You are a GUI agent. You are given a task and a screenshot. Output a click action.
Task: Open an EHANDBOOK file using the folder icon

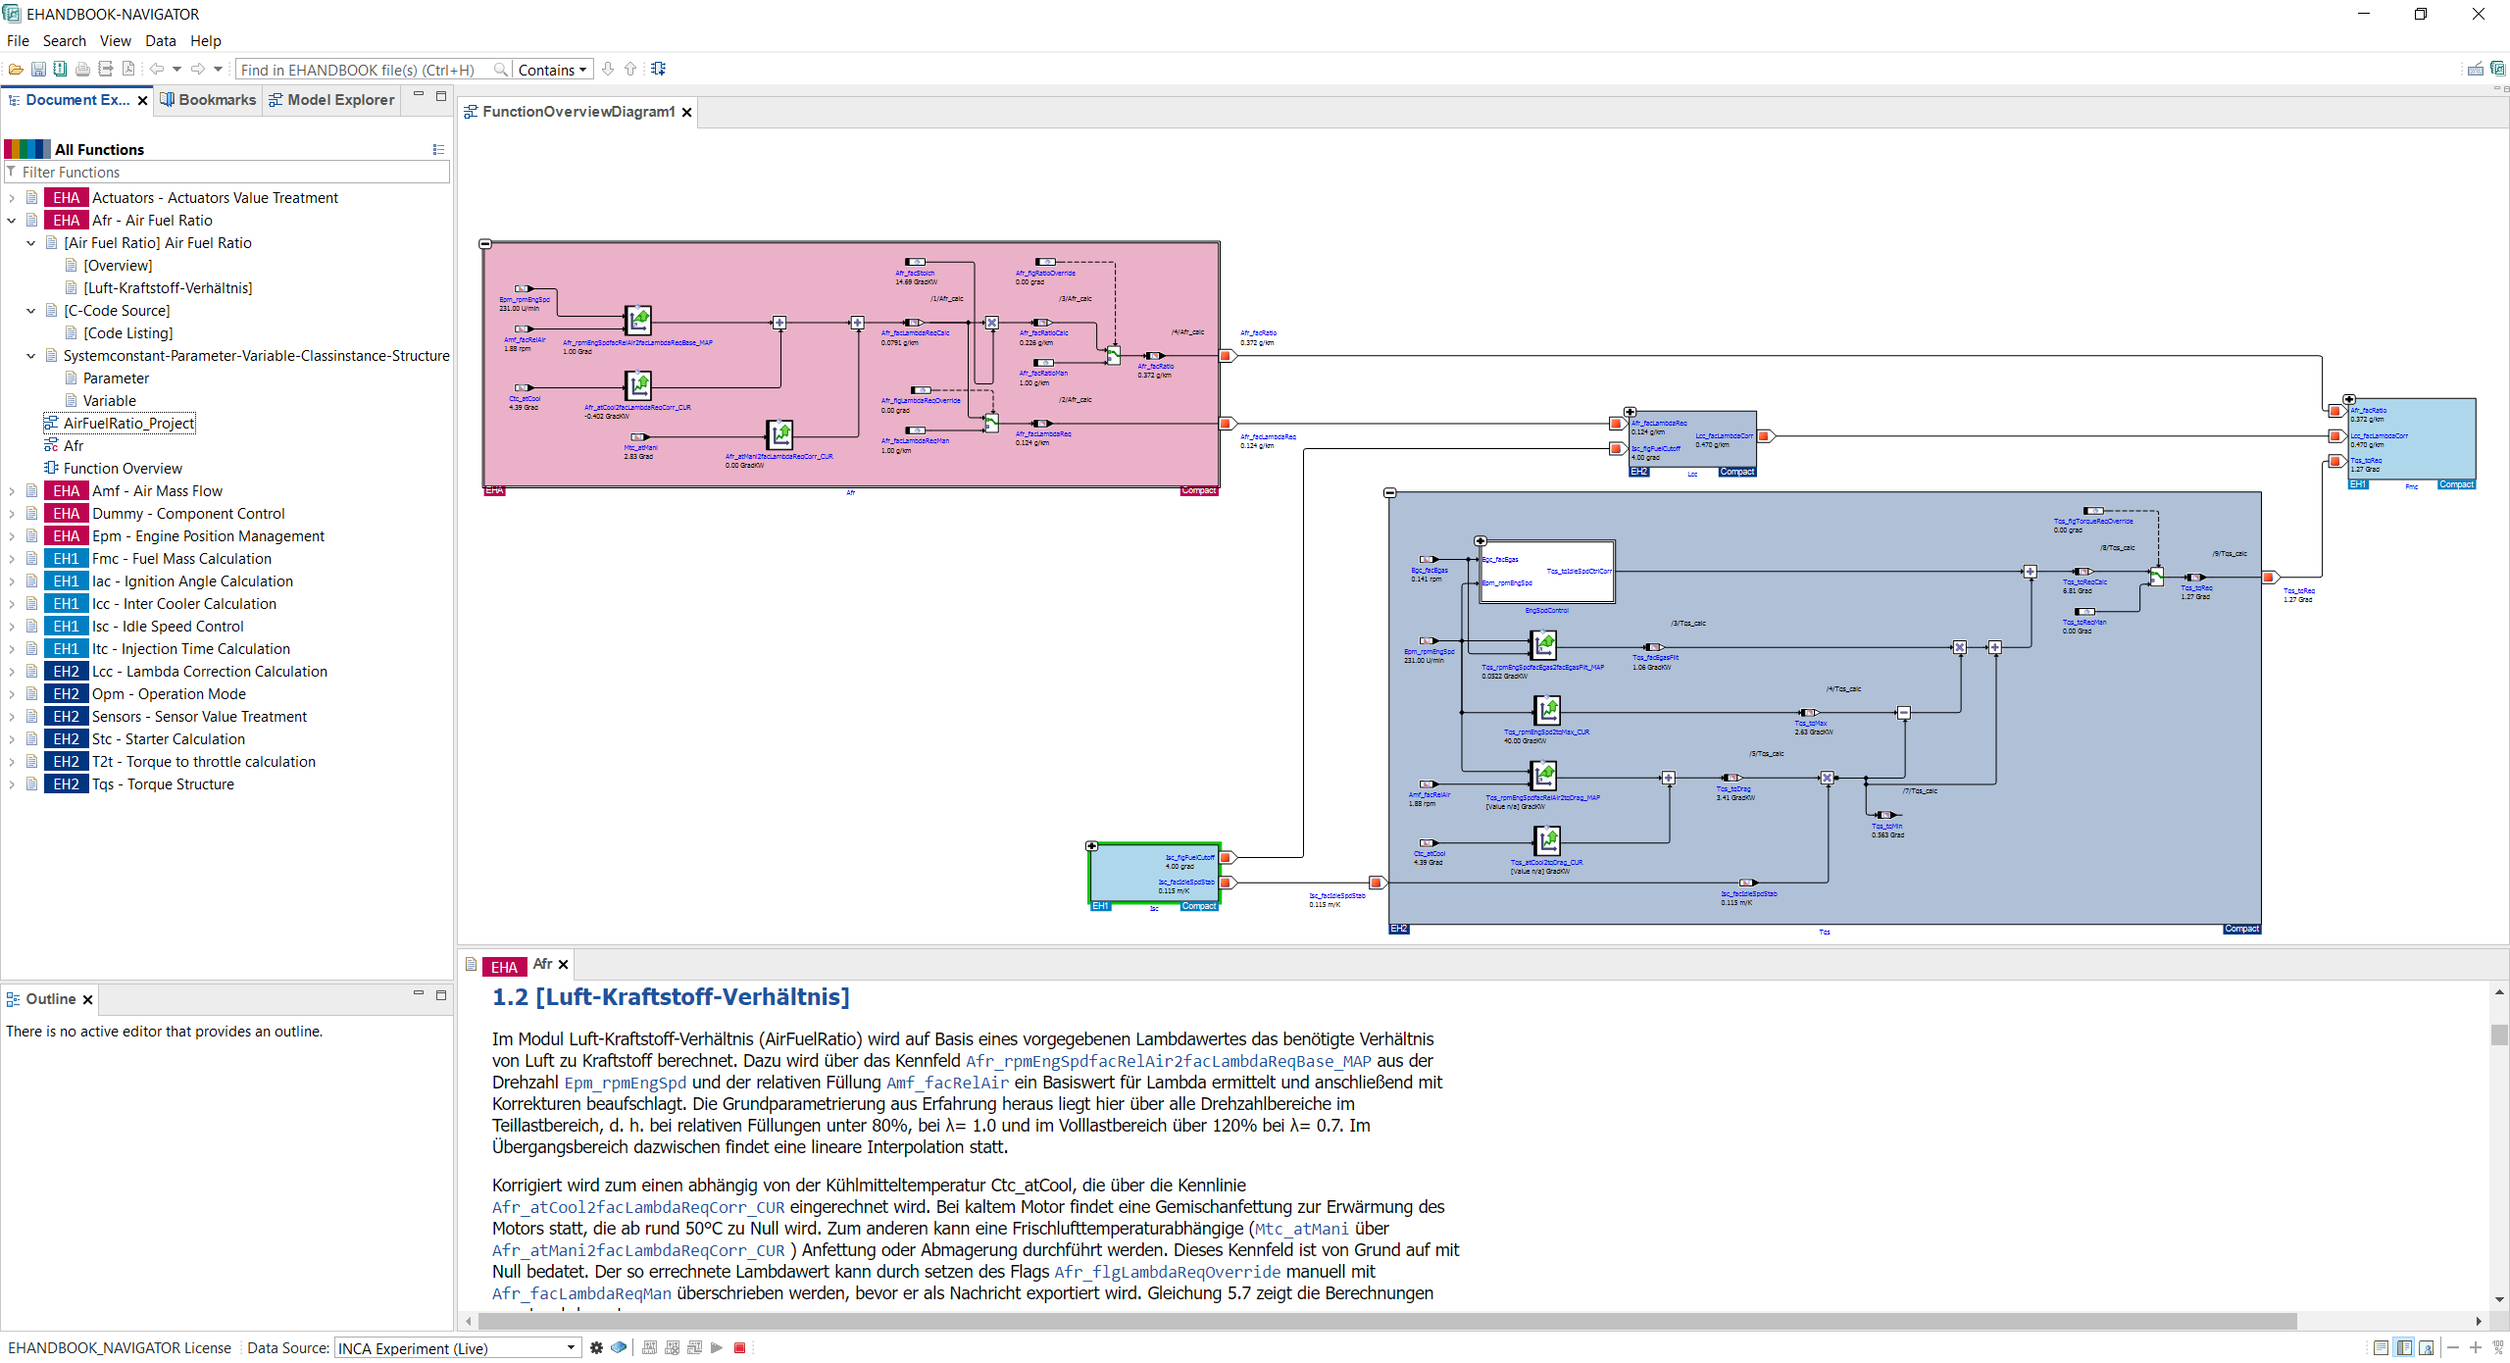pos(16,69)
